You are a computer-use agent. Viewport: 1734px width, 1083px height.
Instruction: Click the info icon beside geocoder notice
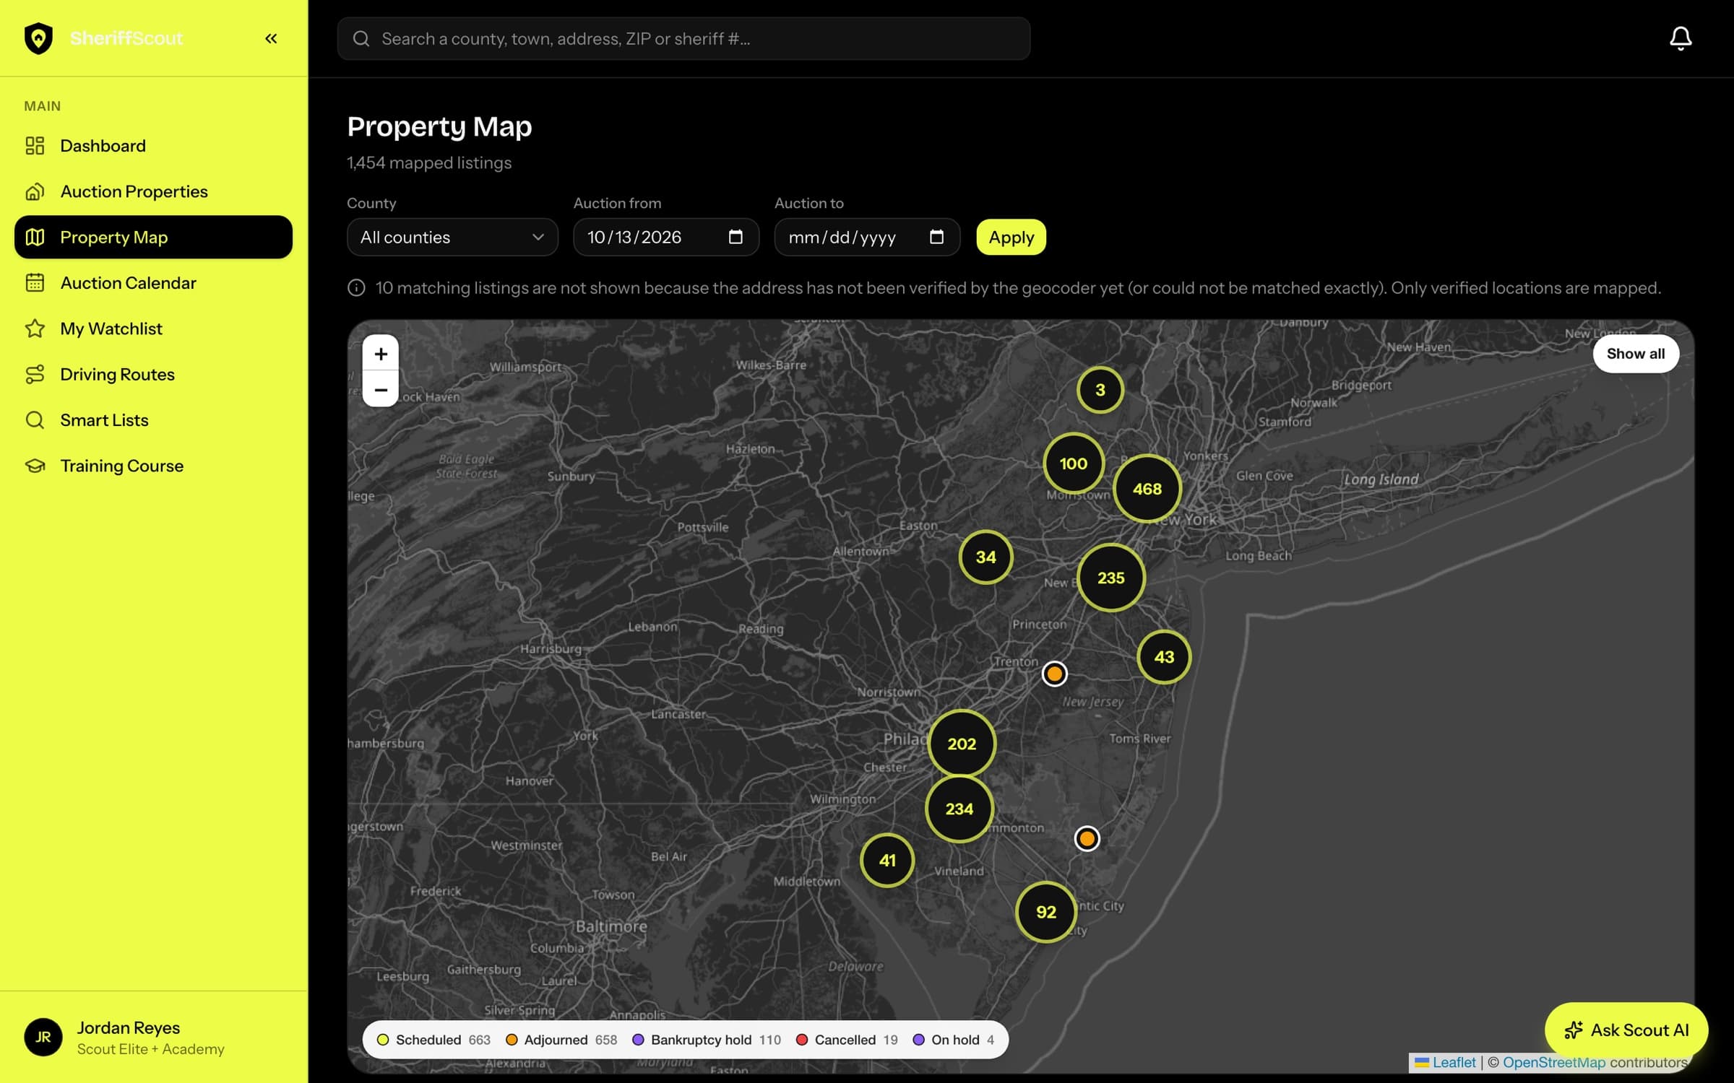point(356,288)
